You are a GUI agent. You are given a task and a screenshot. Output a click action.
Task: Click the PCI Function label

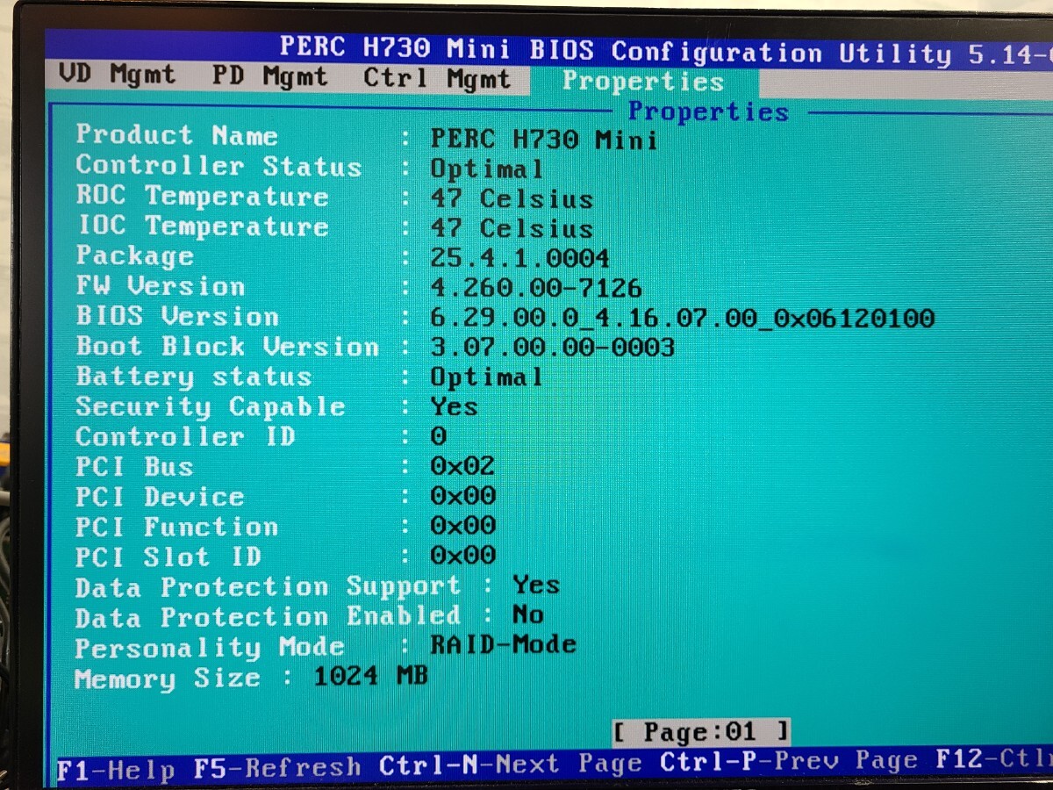[176, 526]
